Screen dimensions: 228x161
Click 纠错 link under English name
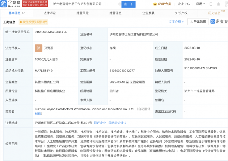click(x=38, y=114)
